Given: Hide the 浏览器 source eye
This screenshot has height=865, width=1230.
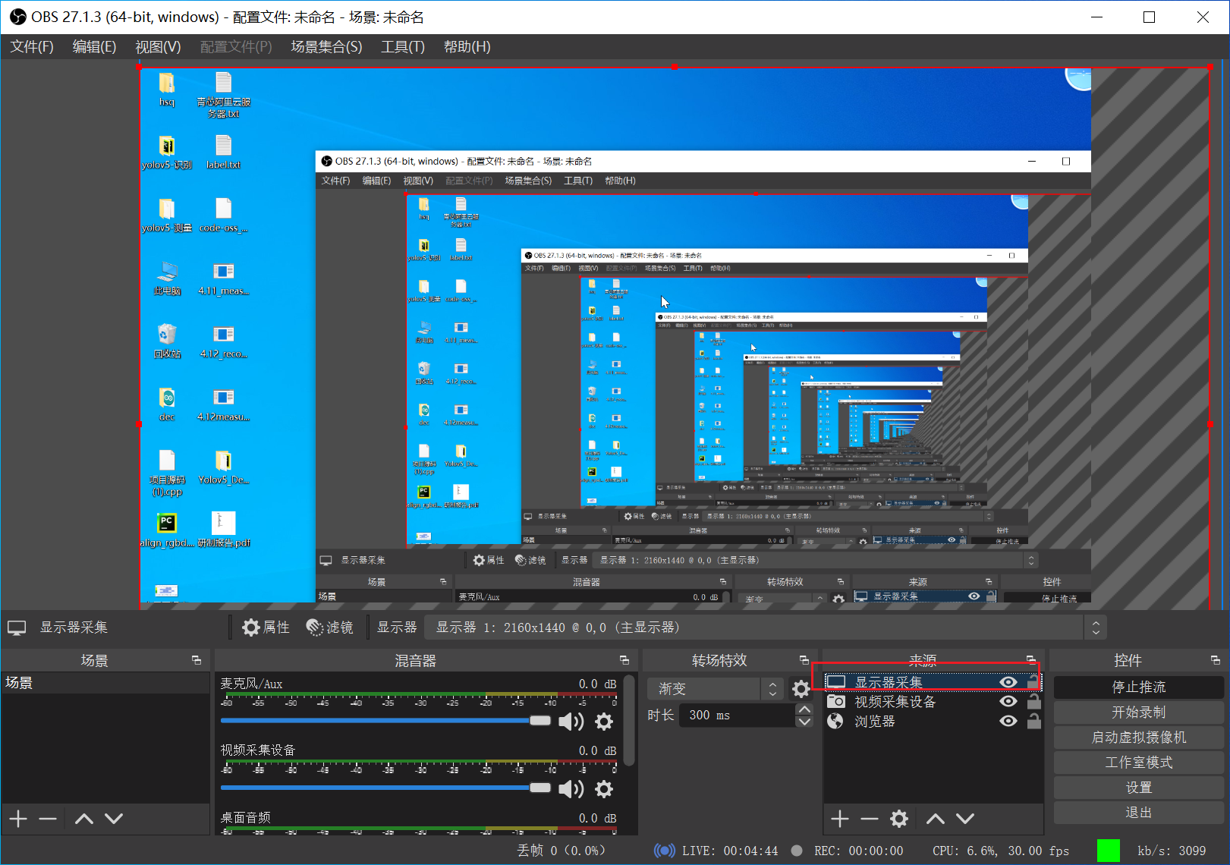Looking at the screenshot, I should coord(1008,721).
